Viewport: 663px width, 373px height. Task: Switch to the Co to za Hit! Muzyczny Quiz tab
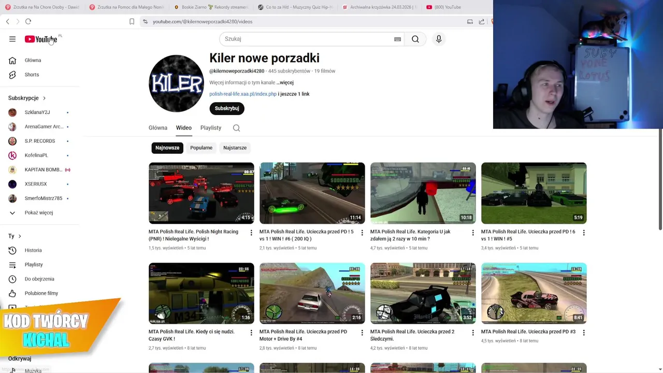[295, 7]
